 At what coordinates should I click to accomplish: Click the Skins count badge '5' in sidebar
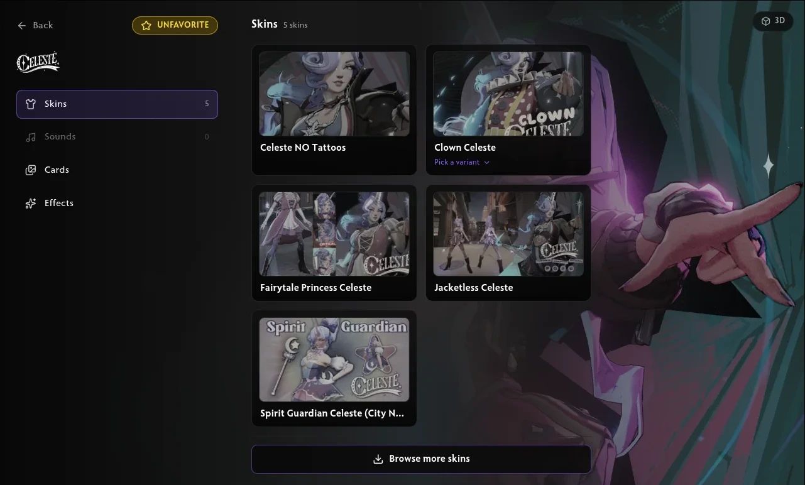(207, 104)
